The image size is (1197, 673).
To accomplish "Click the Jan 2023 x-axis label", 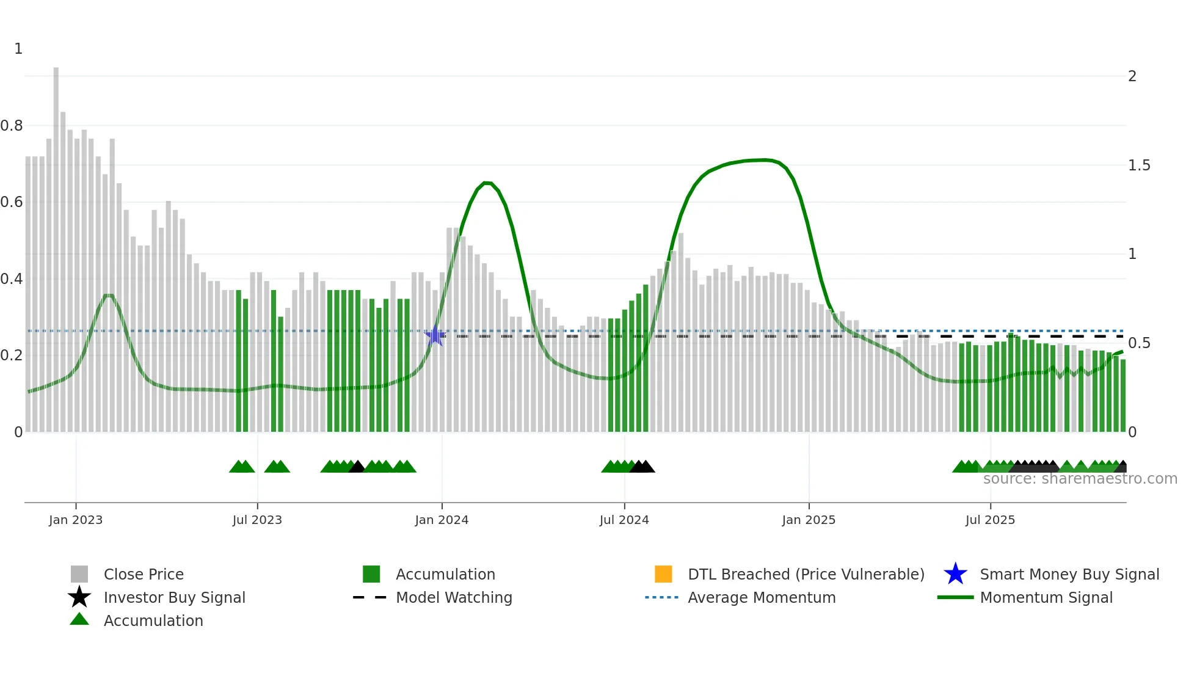I will click(76, 520).
